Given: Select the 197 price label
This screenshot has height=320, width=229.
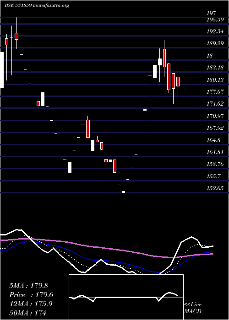Looking at the screenshot, I should [211, 13].
